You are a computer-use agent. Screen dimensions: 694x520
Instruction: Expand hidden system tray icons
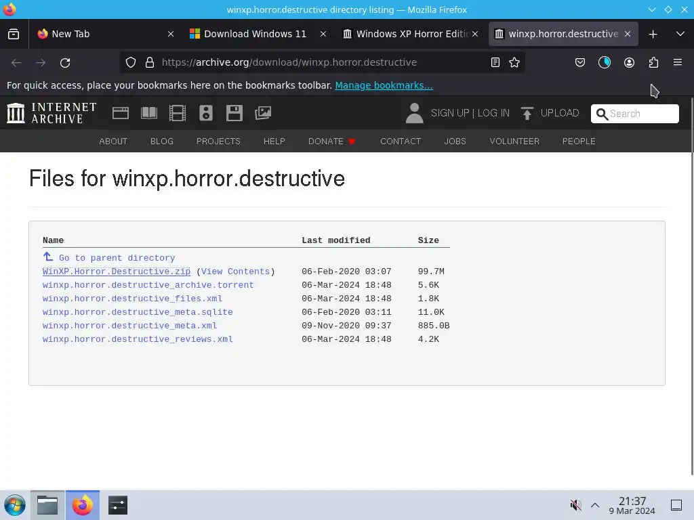[x=595, y=505]
